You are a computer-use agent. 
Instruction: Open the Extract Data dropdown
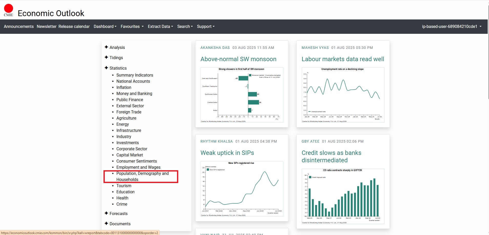(160, 27)
